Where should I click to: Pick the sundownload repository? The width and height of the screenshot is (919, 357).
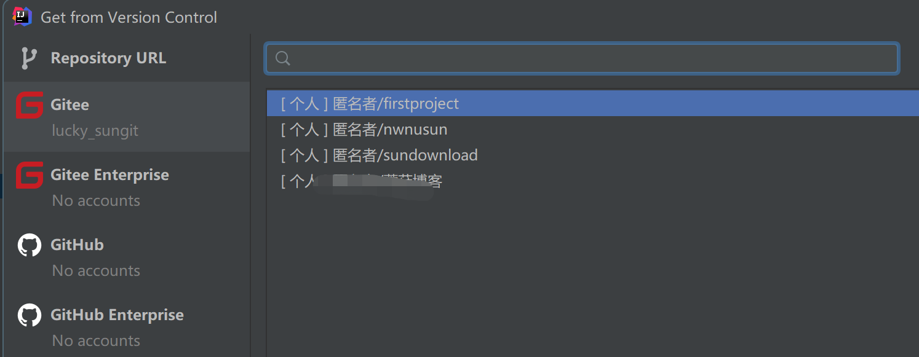[379, 155]
